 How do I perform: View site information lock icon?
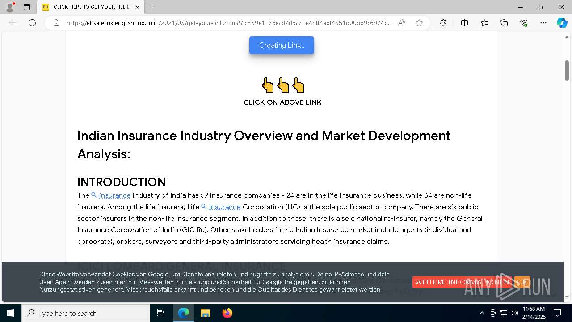56,23
